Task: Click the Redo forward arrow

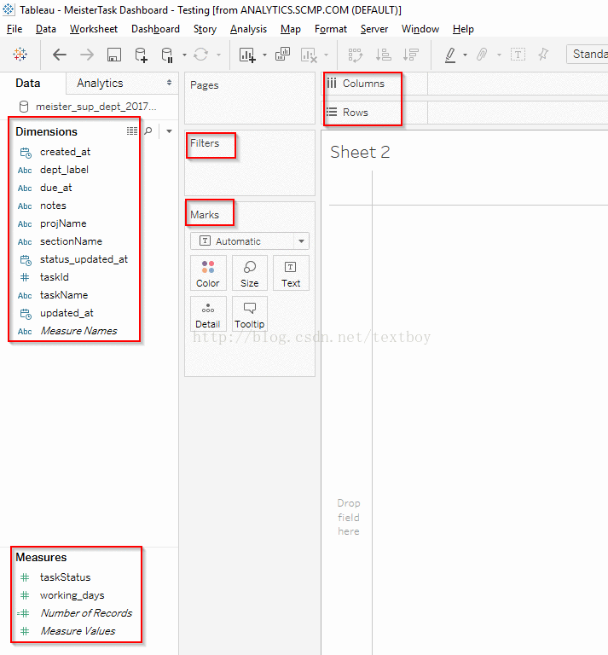Action: (86, 55)
